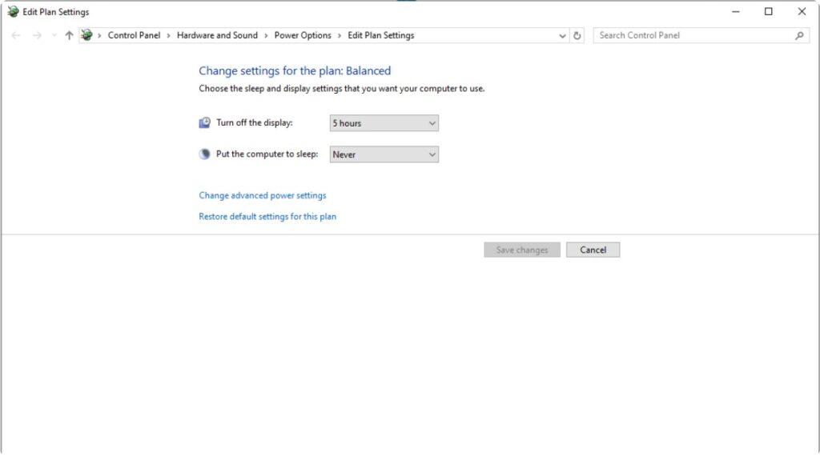820x457 pixels.
Task: Click the display timer icon
Action: (x=204, y=122)
